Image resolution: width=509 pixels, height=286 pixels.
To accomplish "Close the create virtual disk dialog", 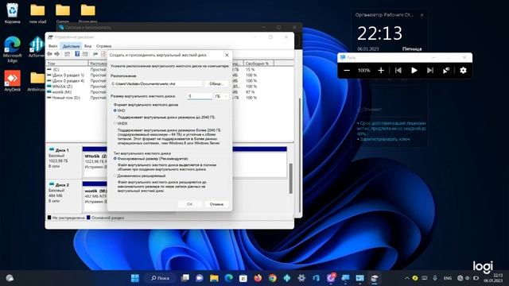I will pos(227,55).
